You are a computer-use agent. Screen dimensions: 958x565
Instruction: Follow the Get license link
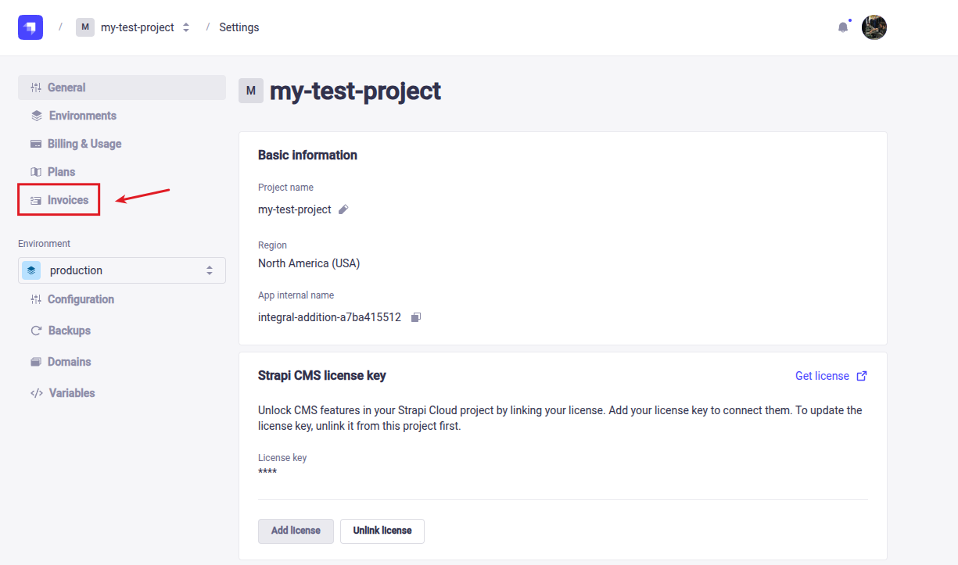[822, 376]
